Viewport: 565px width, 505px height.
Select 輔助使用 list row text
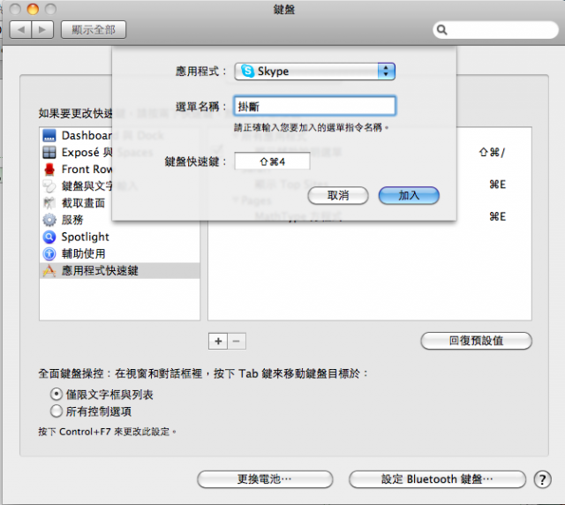tap(83, 253)
